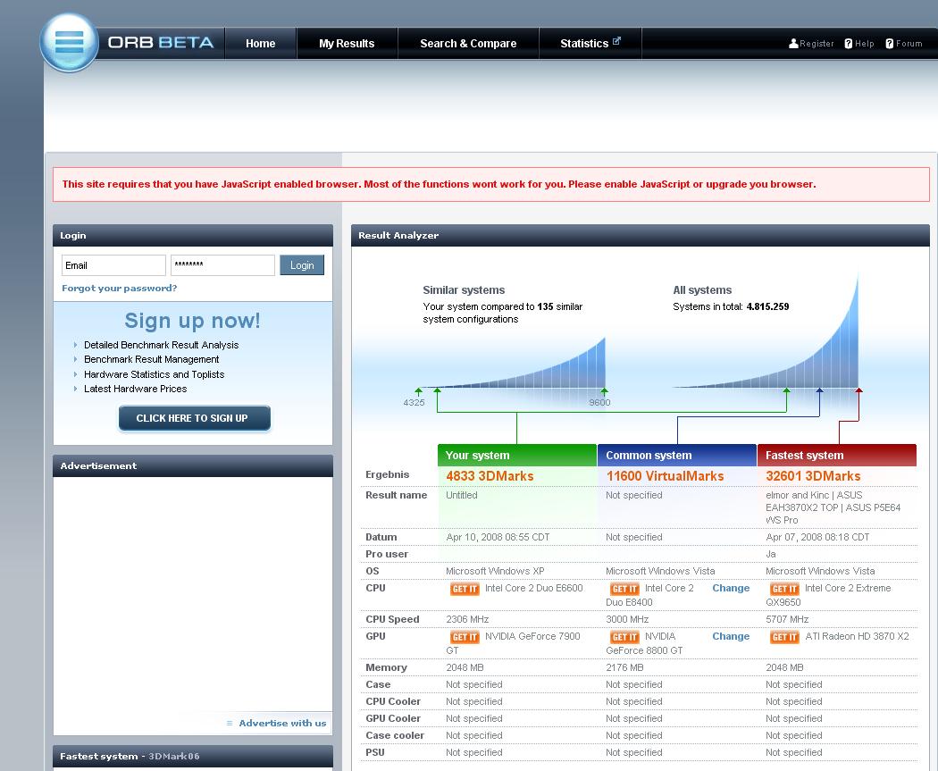Click the 4833 3DMarks score
The height and width of the screenshot is (771, 938).
pyautogui.click(x=490, y=476)
